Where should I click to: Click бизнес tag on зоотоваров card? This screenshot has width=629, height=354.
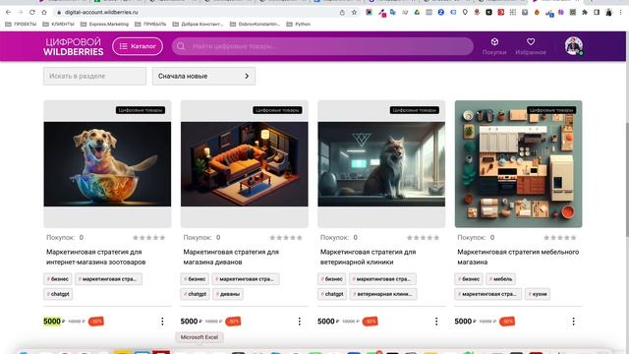(58, 279)
